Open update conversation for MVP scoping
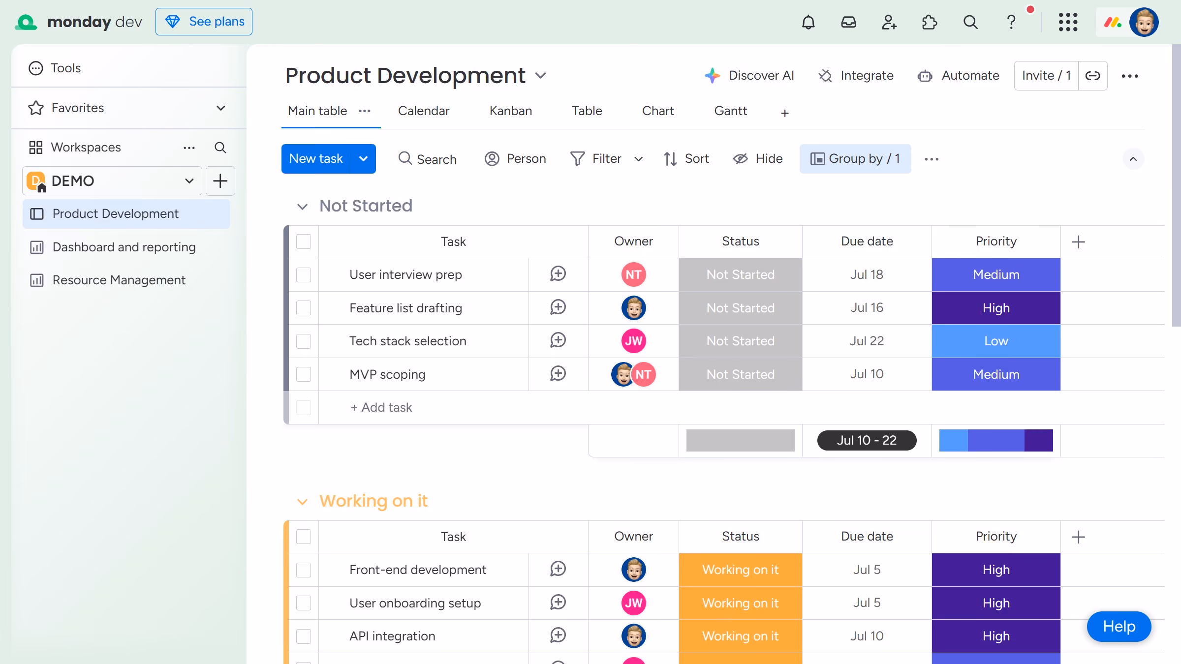1181x664 pixels. point(558,374)
